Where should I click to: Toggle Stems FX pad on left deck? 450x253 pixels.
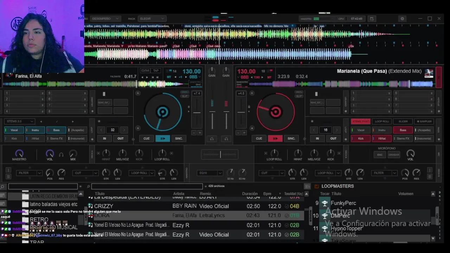coord(56,138)
